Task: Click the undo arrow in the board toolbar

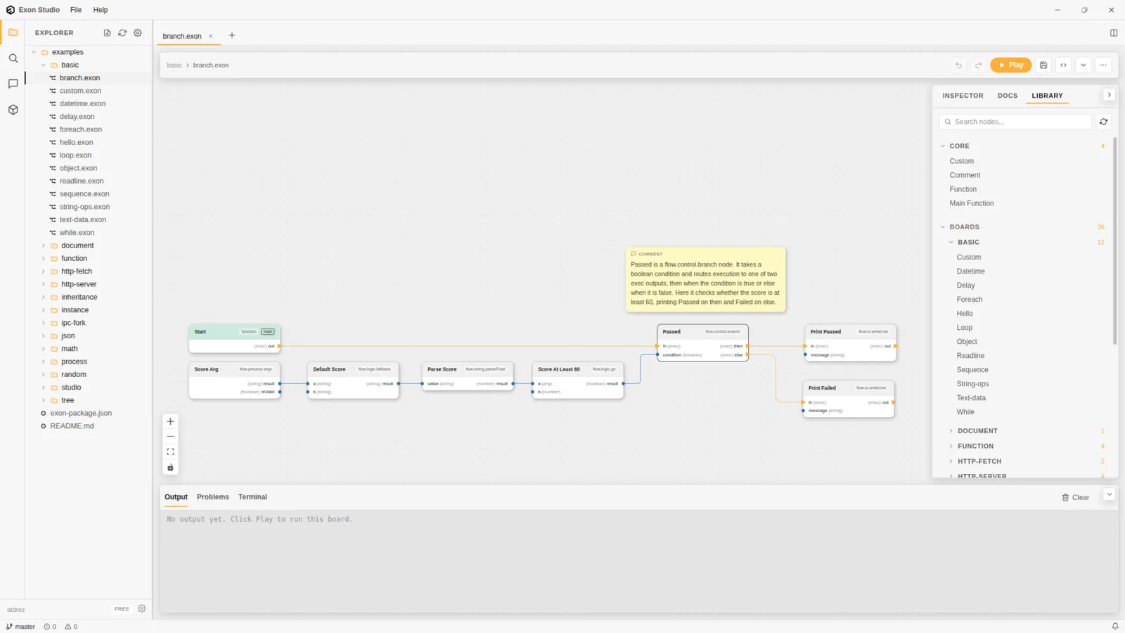Action: point(958,65)
